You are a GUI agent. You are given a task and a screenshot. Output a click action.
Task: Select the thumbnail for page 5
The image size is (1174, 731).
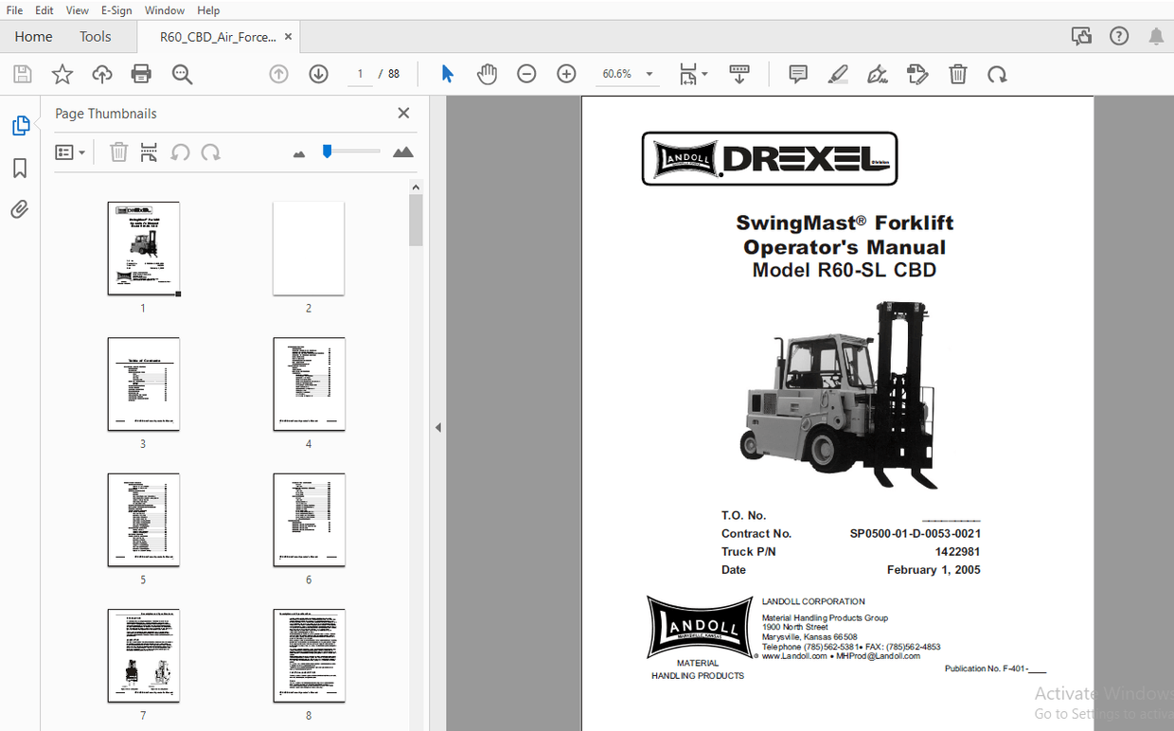[x=143, y=519]
